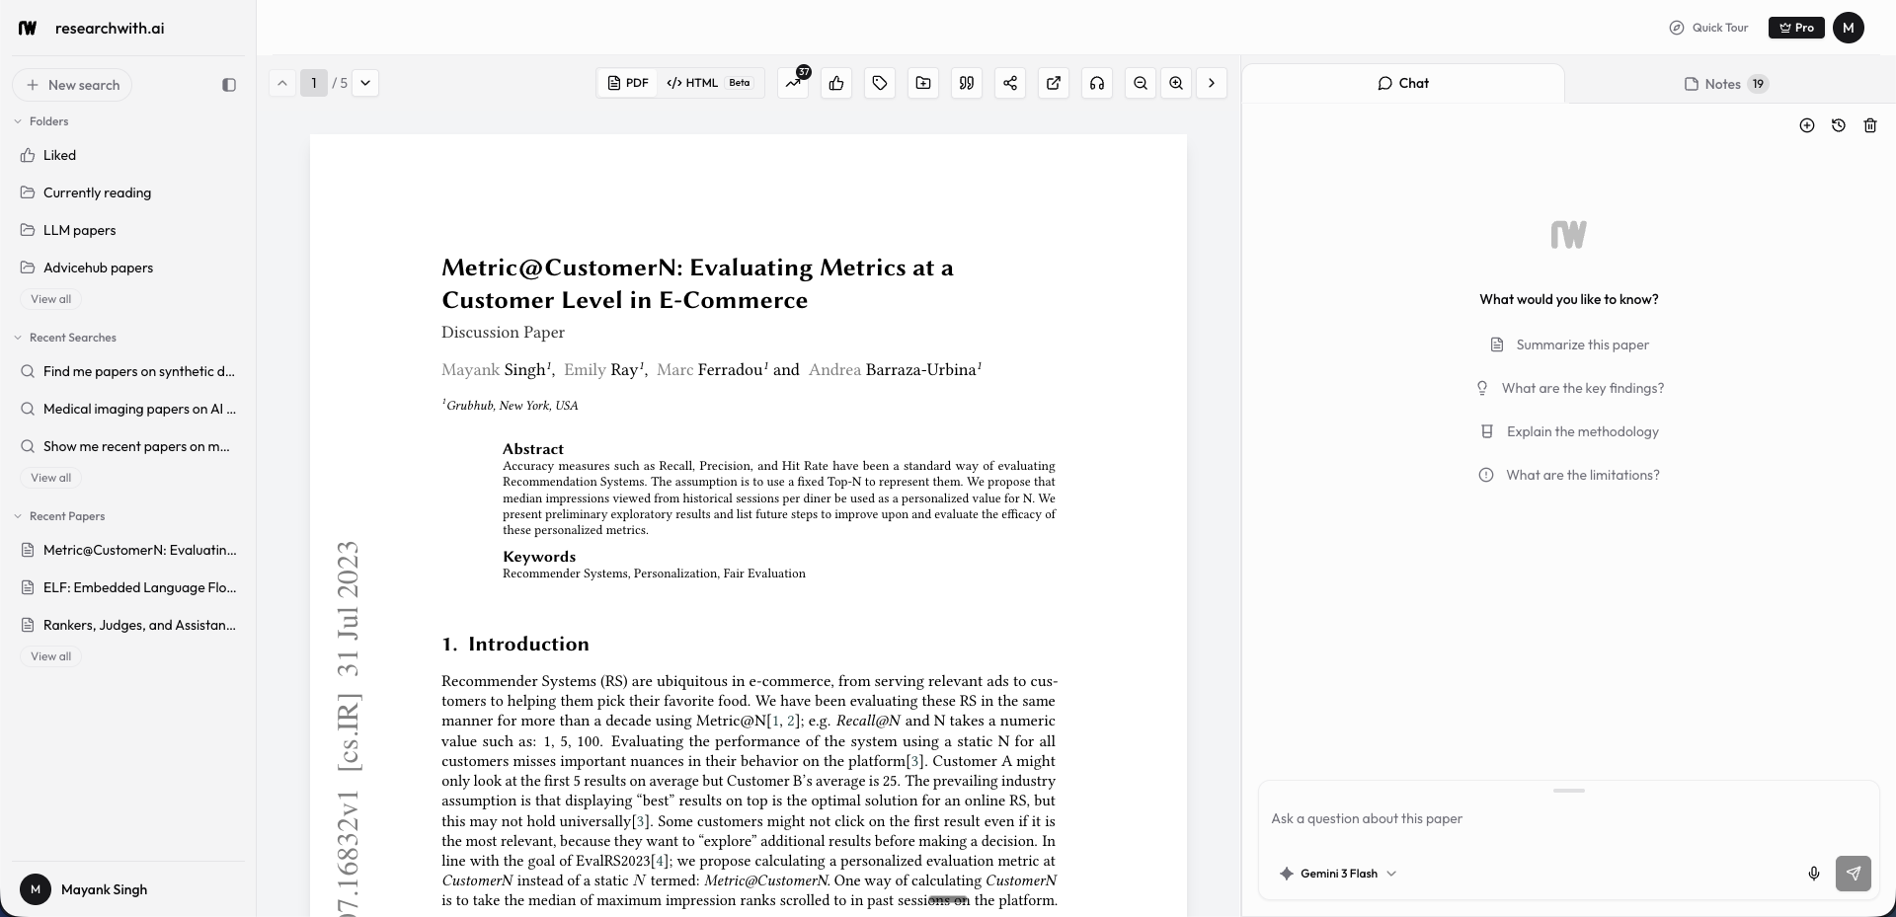The height and width of the screenshot is (917, 1896).
Task: Open recent search 'Show me recent papers on m...'
Action: click(127, 446)
